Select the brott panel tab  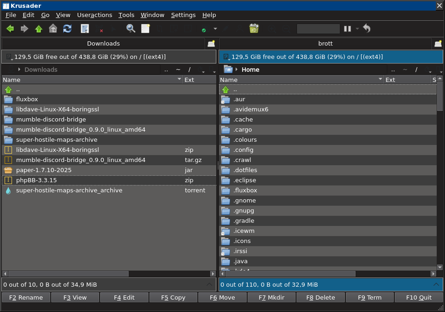[x=325, y=44]
